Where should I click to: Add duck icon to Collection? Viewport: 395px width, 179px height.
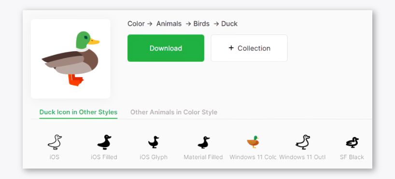pyautogui.click(x=249, y=48)
